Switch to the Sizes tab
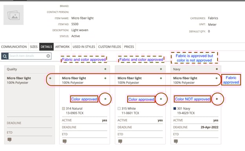 click(x=34, y=47)
